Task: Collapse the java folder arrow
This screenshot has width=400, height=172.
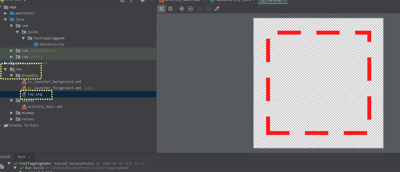Action: click(x=5, y=20)
